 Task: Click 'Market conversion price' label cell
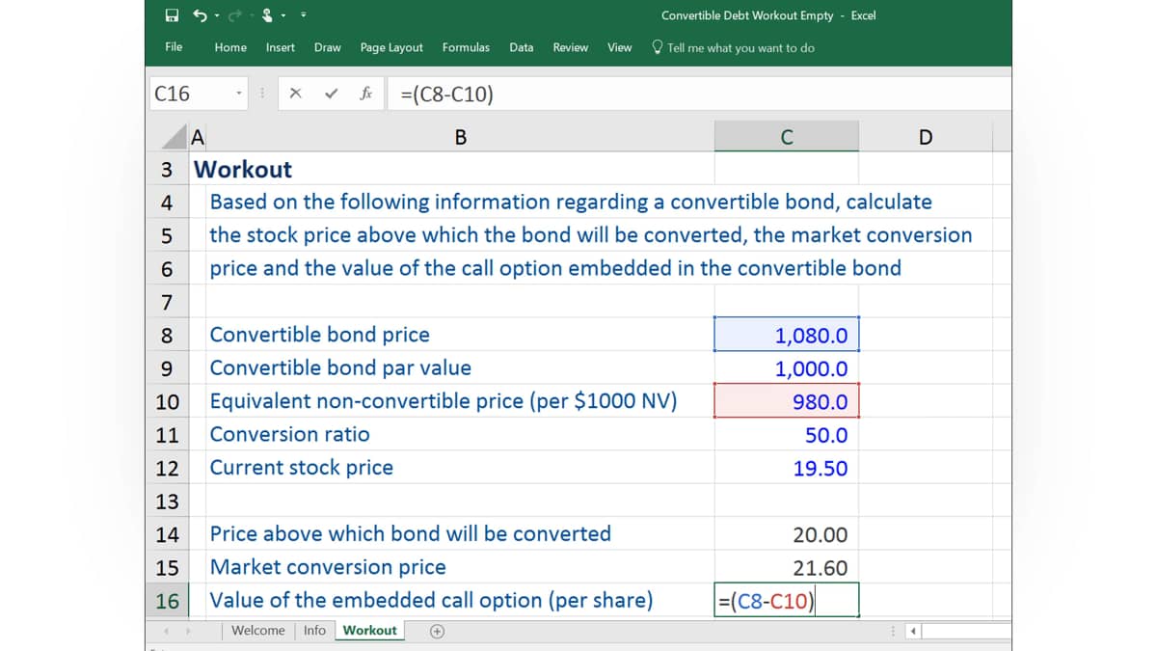[x=328, y=567]
